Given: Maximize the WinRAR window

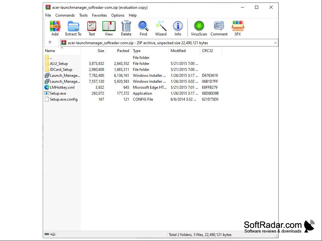Looking at the screenshot, I should pos(256,8).
